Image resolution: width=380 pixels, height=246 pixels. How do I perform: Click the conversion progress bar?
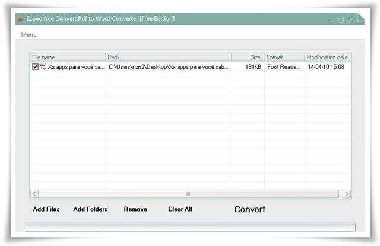click(191, 227)
